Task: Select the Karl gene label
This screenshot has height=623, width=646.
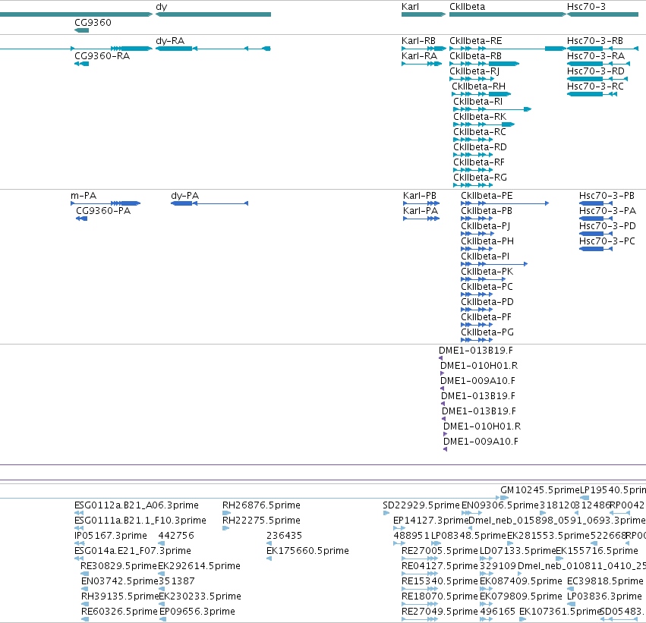Action: (x=410, y=7)
